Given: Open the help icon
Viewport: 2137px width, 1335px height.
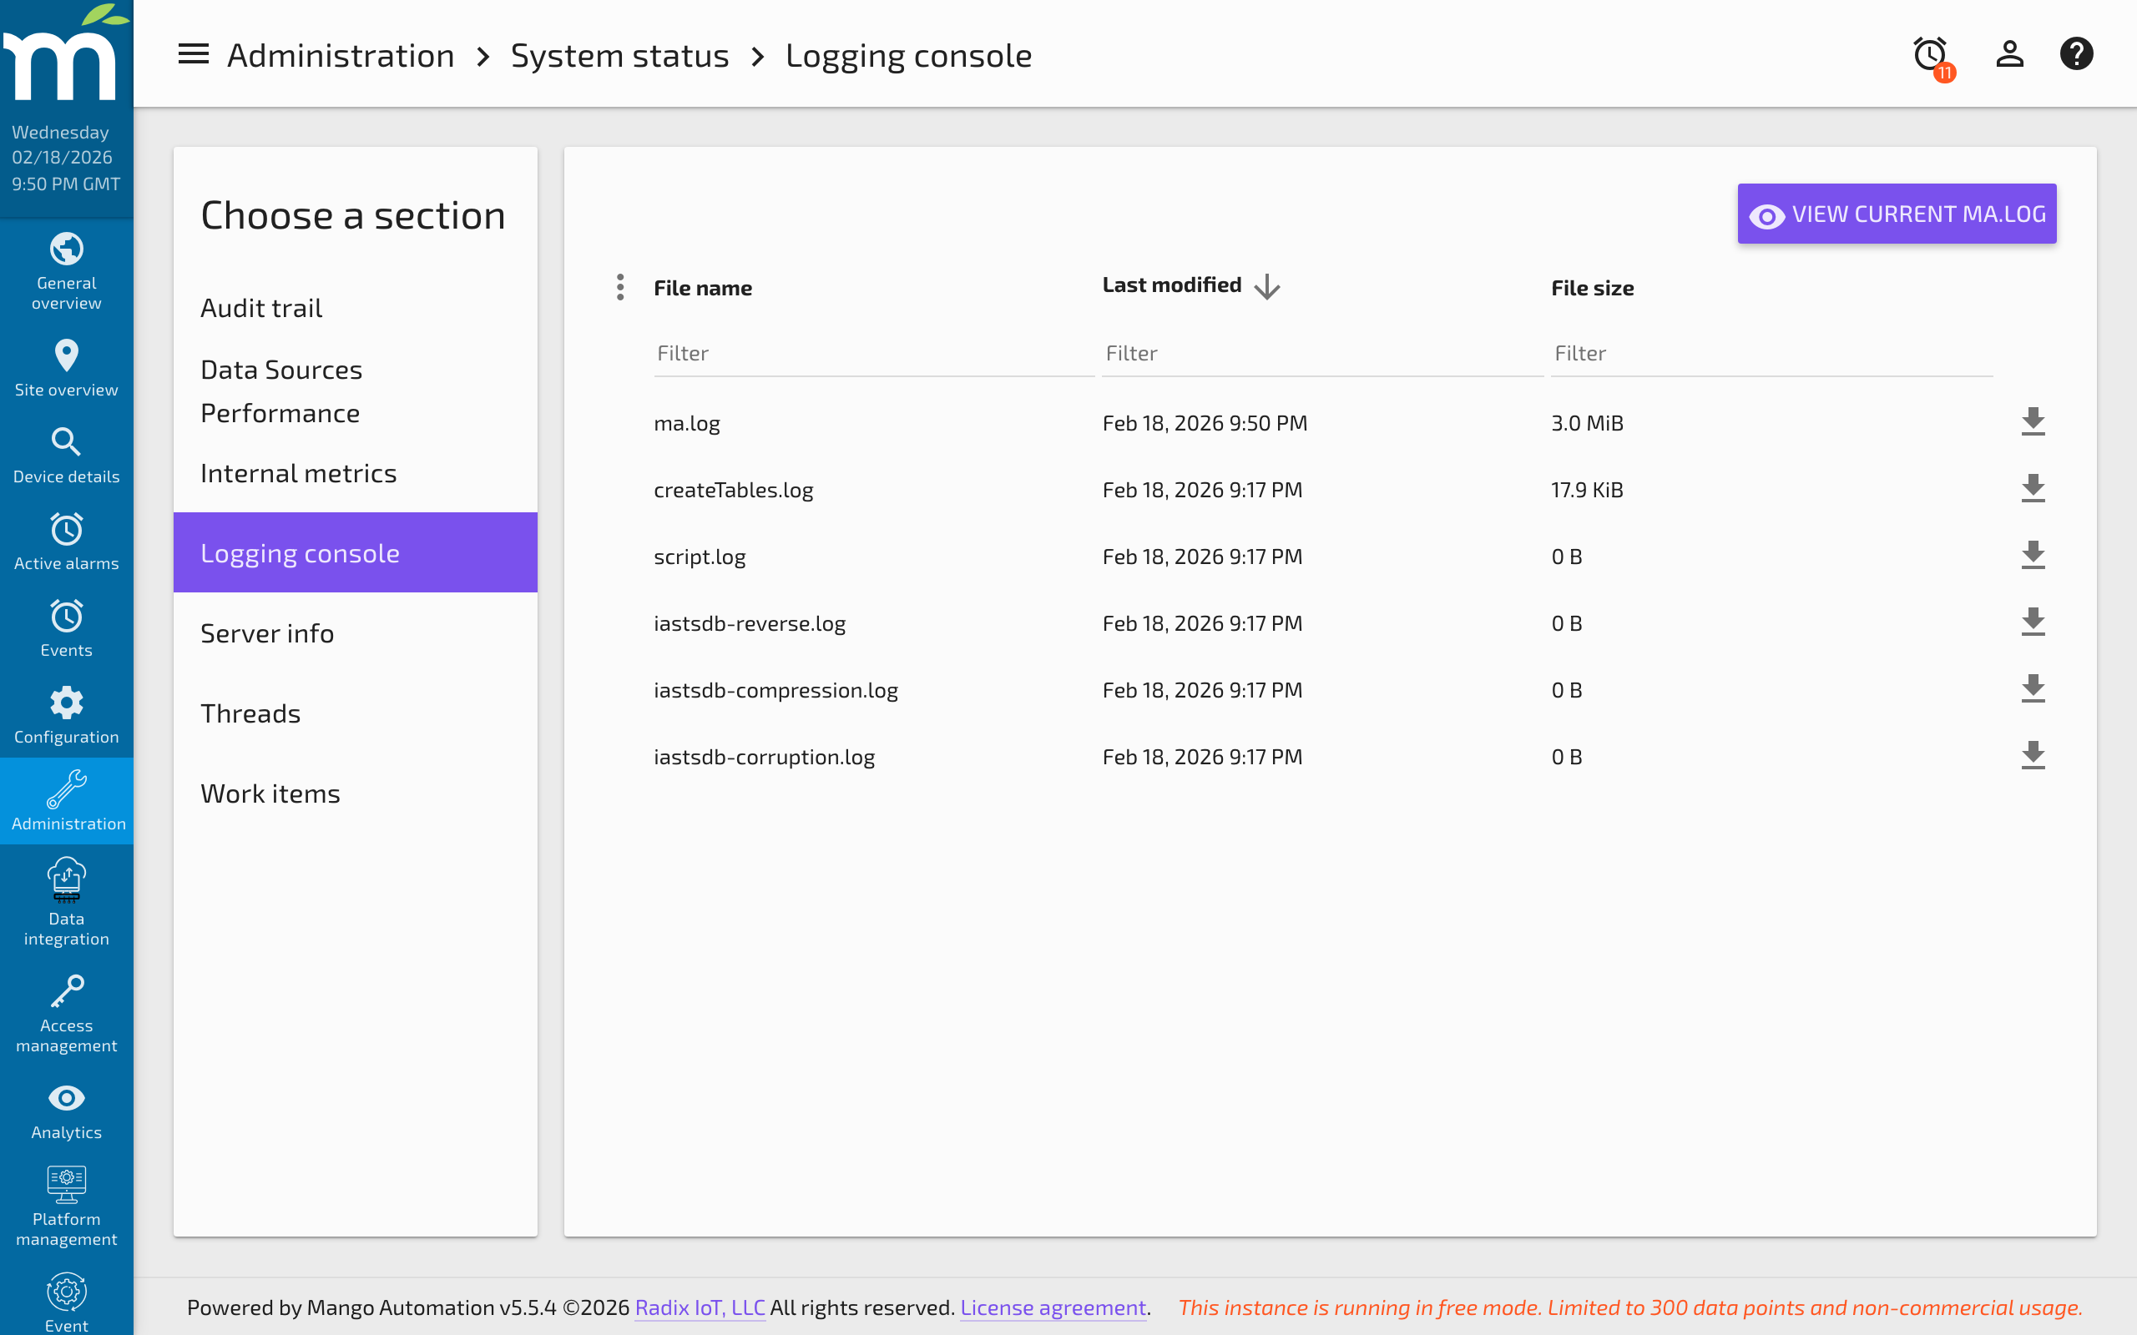Looking at the screenshot, I should pos(2077,54).
